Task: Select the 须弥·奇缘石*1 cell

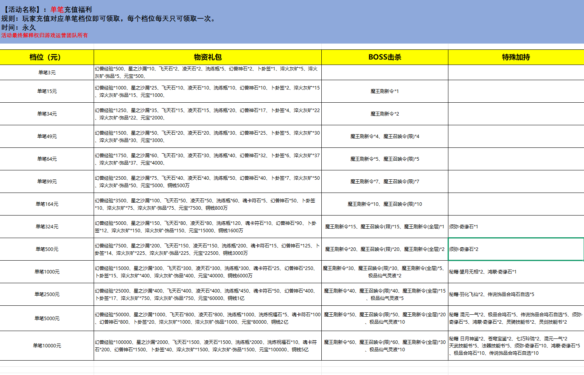Action: click(x=516, y=226)
